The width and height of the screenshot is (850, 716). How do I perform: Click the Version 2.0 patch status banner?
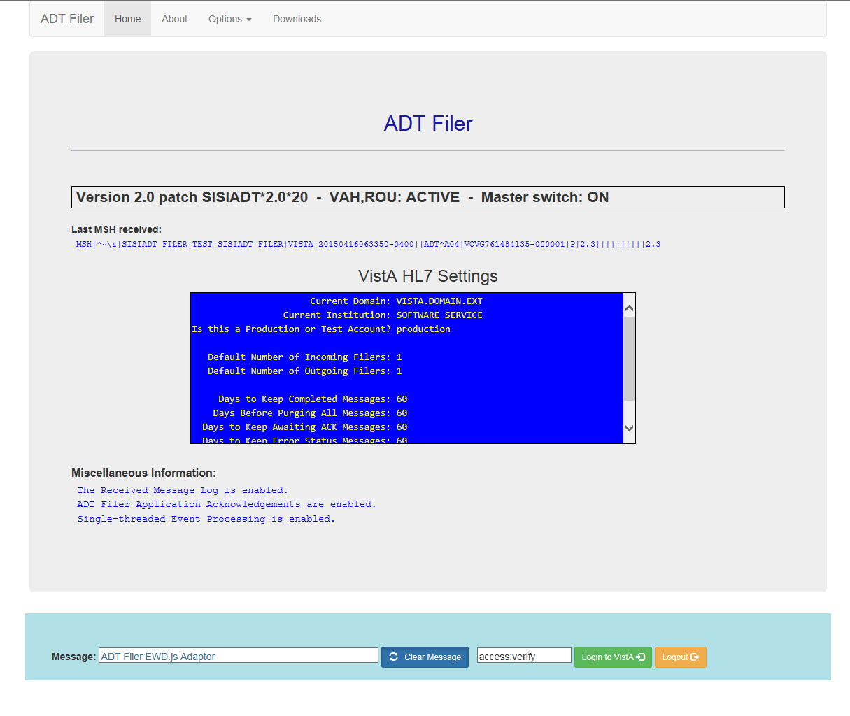(427, 197)
